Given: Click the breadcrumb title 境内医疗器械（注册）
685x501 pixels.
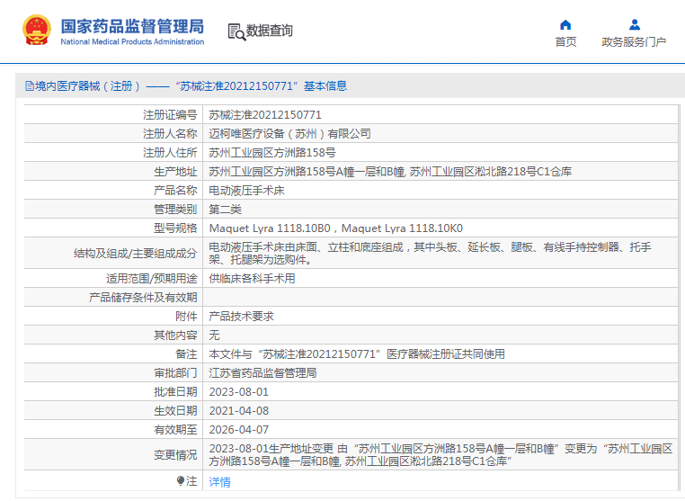Looking at the screenshot, I should point(87,85).
